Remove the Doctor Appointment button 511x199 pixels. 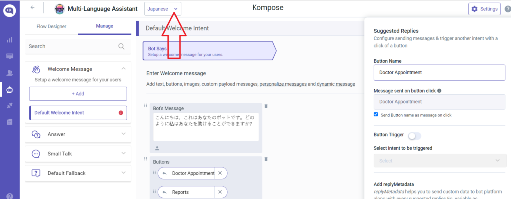(x=220, y=173)
